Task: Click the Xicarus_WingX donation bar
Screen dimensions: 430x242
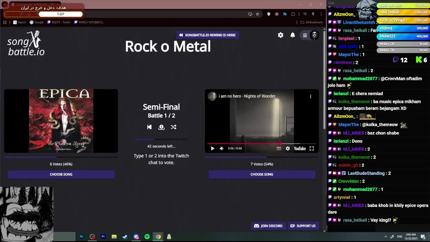Action: [403, 20]
